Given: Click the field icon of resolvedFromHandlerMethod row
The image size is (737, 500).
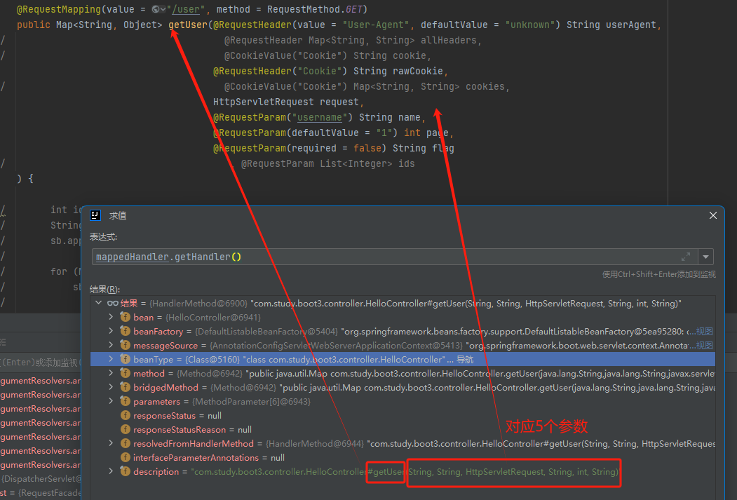Looking at the screenshot, I should [125, 443].
